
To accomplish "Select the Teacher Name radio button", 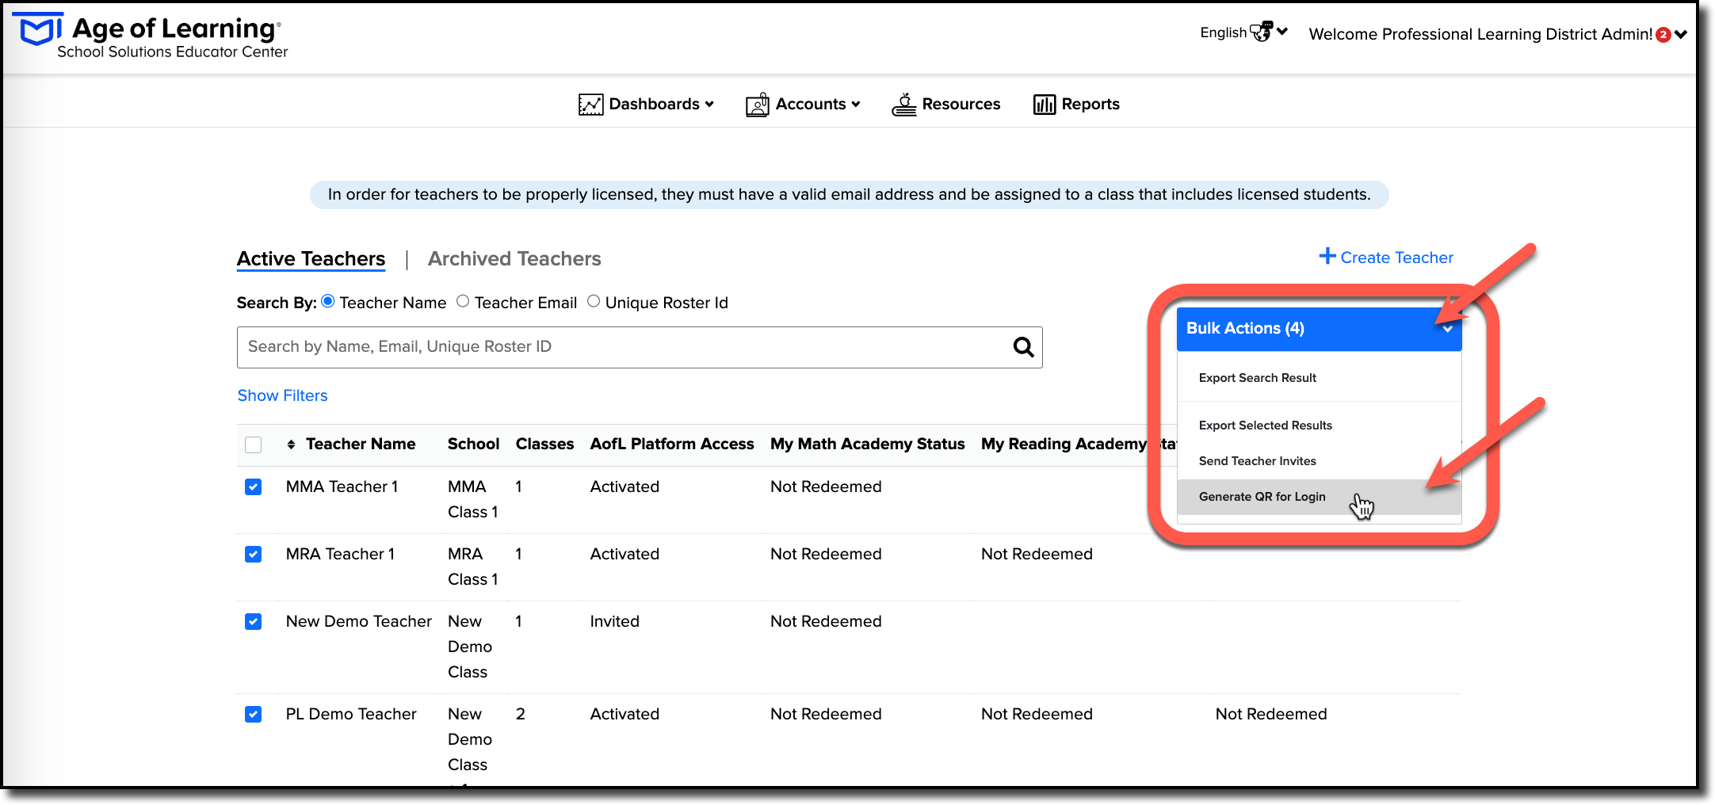I will click(x=328, y=301).
